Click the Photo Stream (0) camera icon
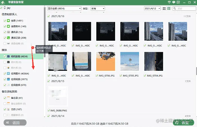 click(8, 62)
